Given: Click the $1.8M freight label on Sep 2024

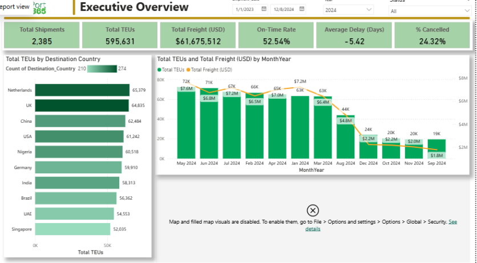Looking at the screenshot, I should coord(437,155).
